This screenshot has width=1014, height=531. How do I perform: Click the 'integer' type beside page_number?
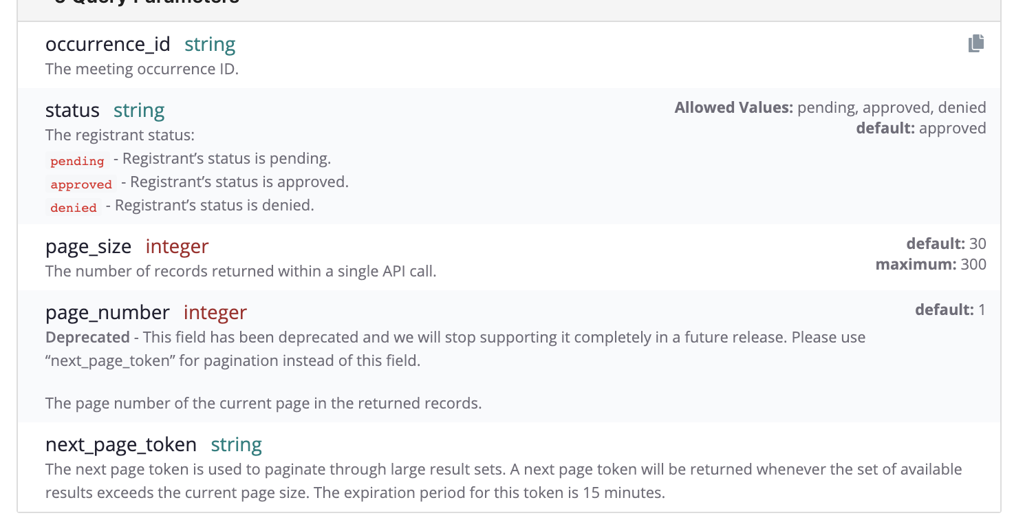215,313
